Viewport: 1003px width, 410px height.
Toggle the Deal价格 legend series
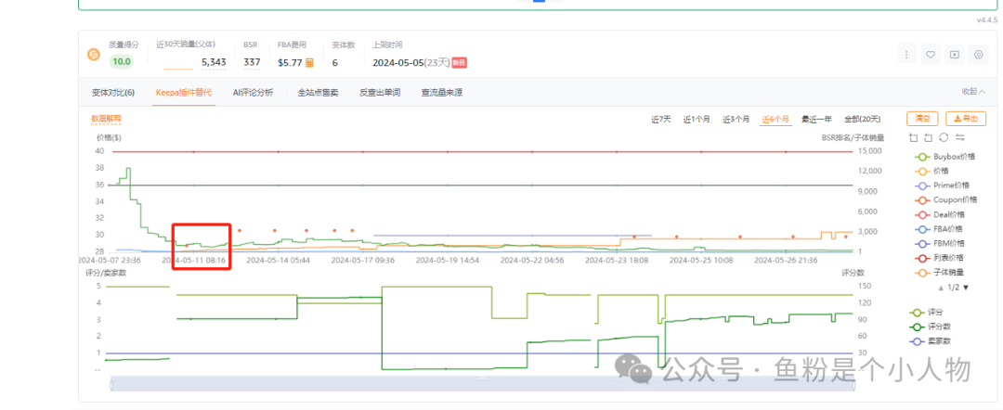(x=938, y=214)
